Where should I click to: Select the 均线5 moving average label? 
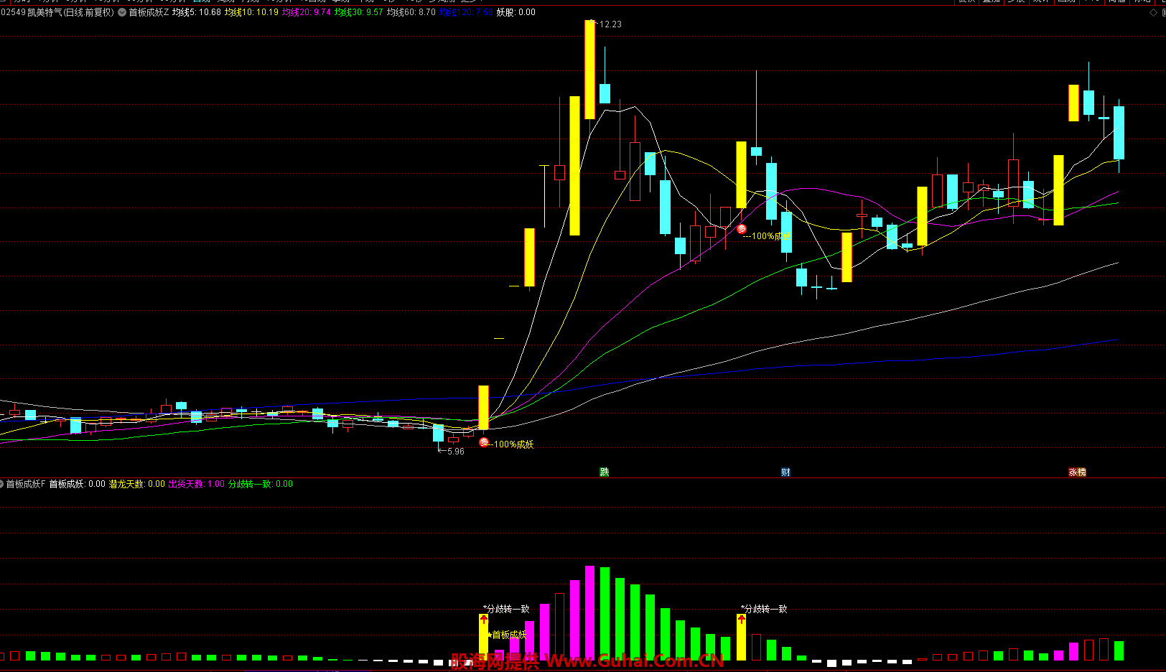click(x=196, y=12)
